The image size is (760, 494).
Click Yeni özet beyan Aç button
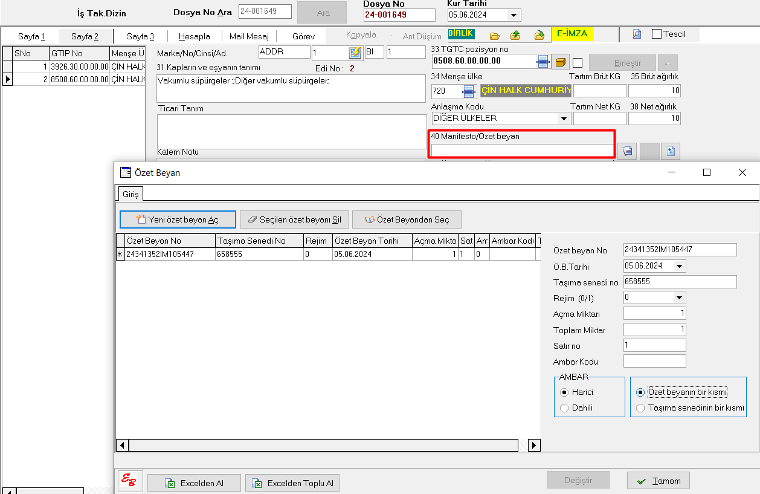[178, 219]
